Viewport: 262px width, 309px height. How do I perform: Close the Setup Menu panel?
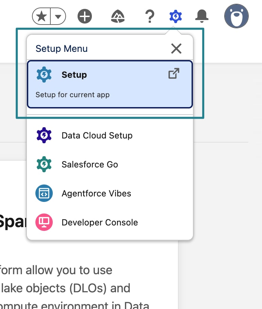point(176,48)
